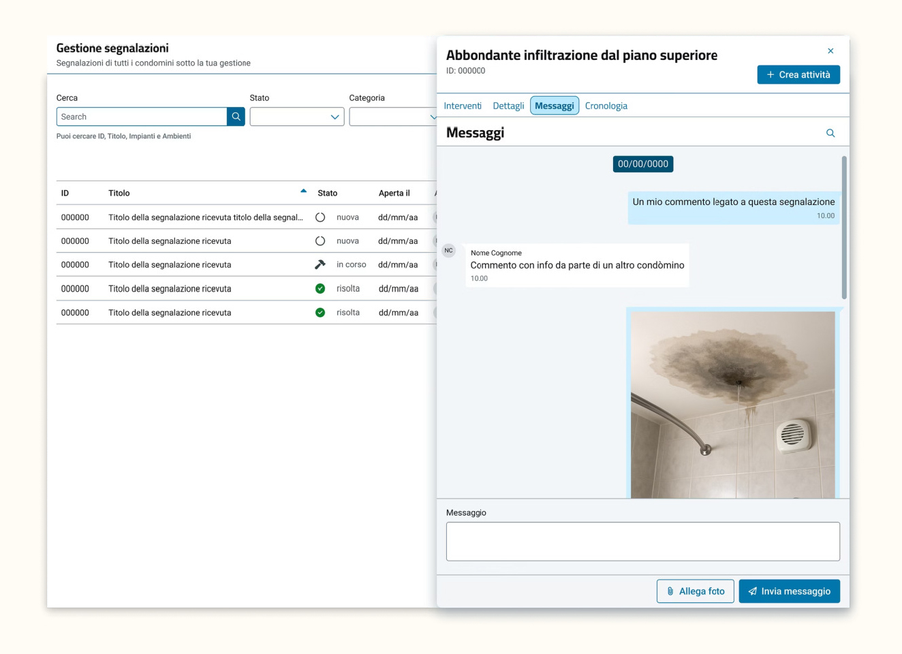Click the messages panel vertical scrollbar

(x=844, y=228)
